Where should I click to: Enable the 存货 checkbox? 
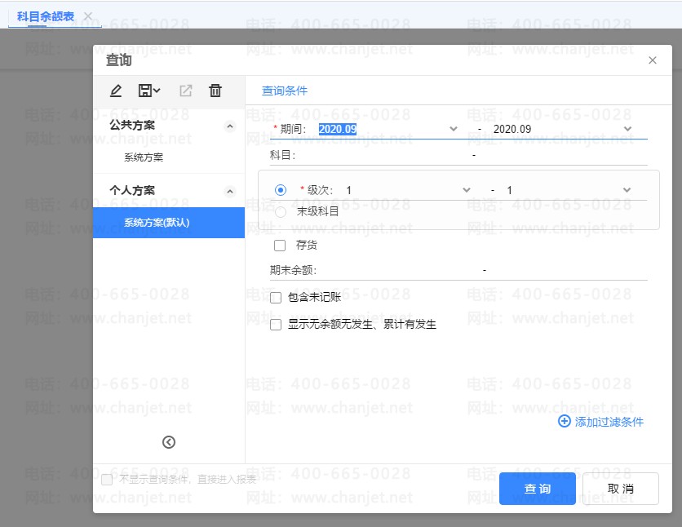[x=280, y=245]
